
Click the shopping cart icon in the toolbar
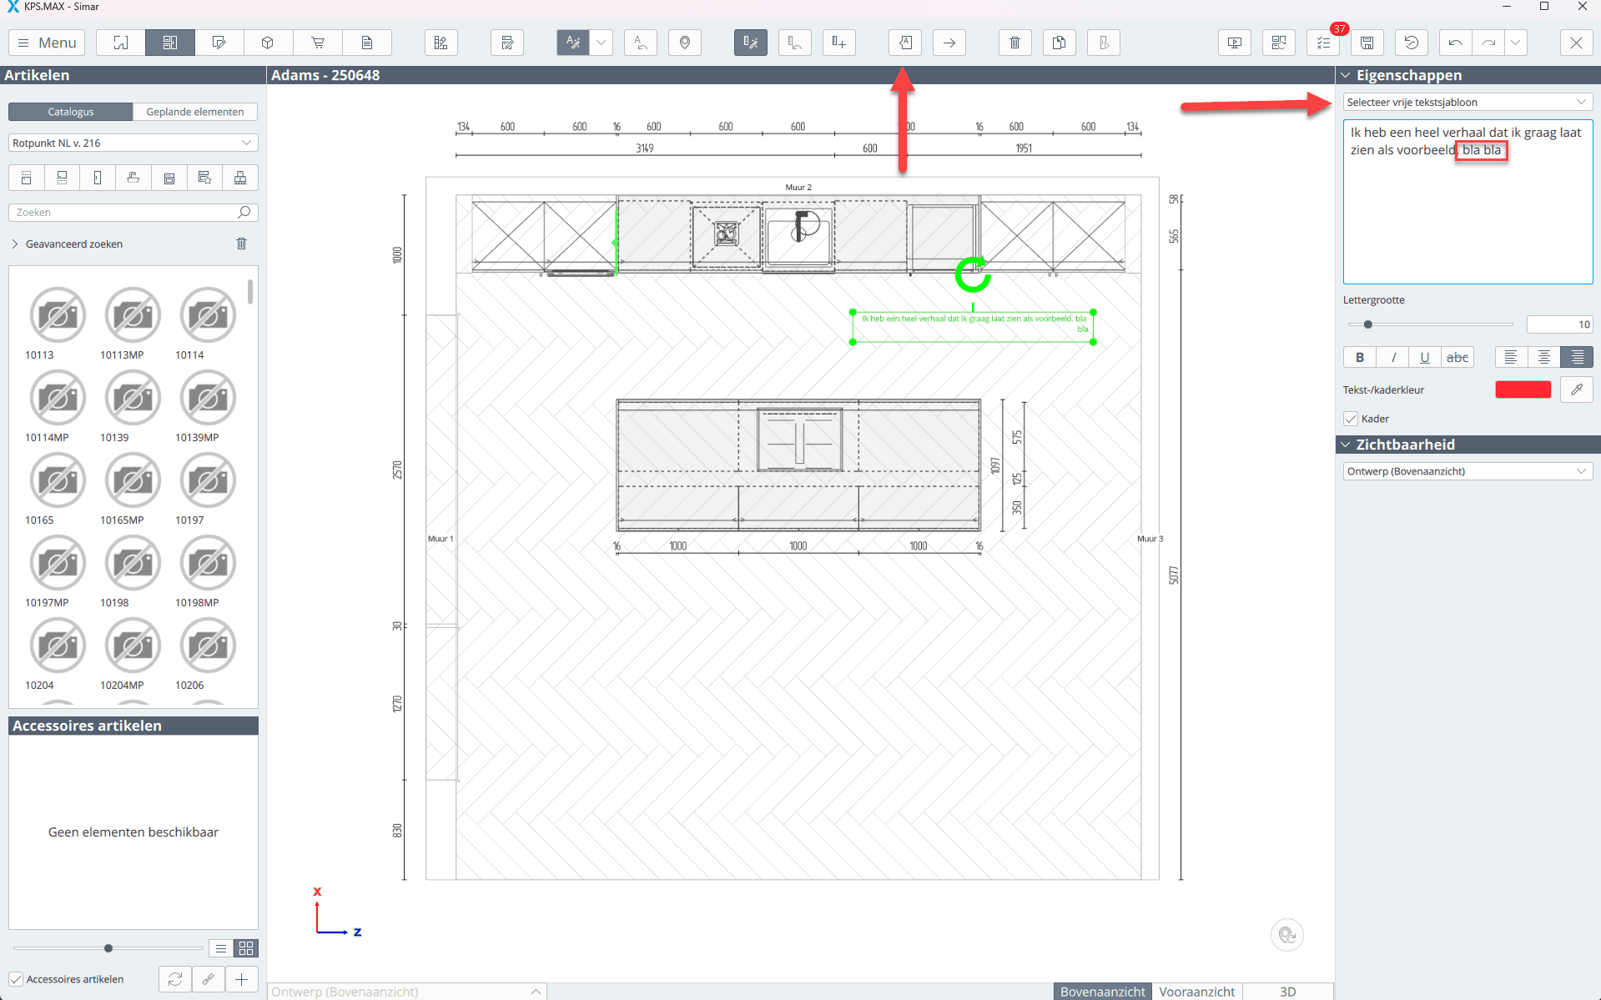(x=318, y=43)
